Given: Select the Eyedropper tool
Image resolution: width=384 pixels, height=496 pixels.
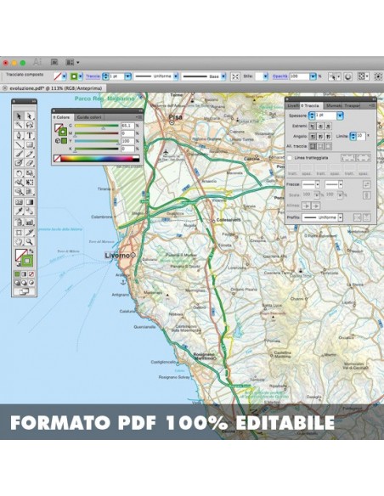Looking at the screenshot, I should coord(19,211).
